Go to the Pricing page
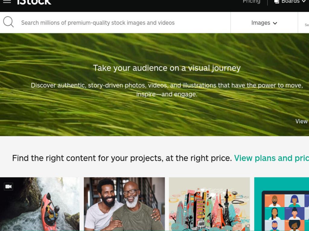 click(x=251, y=2)
